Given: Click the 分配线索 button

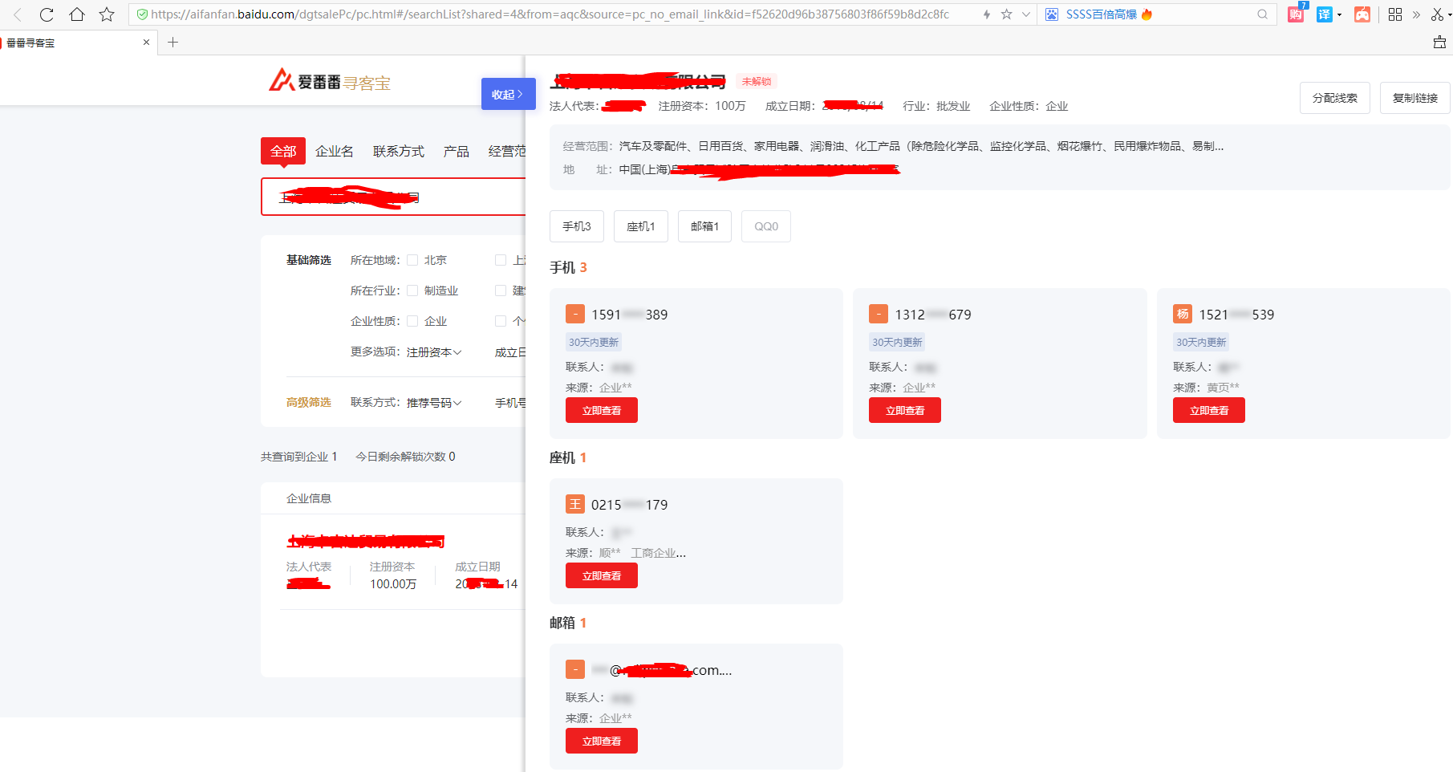Looking at the screenshot, I should tap(1335, 98).
